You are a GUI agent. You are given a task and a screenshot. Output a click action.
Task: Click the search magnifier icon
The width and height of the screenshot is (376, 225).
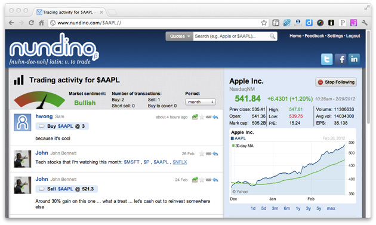pos(272,36)
